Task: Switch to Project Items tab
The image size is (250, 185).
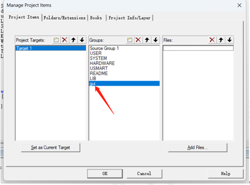Action: pos(24,17)
